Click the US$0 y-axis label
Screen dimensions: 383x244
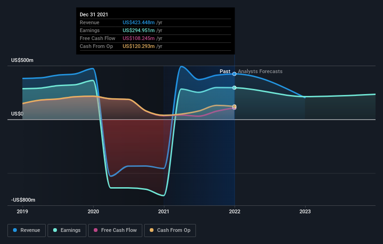coord(17,114)
